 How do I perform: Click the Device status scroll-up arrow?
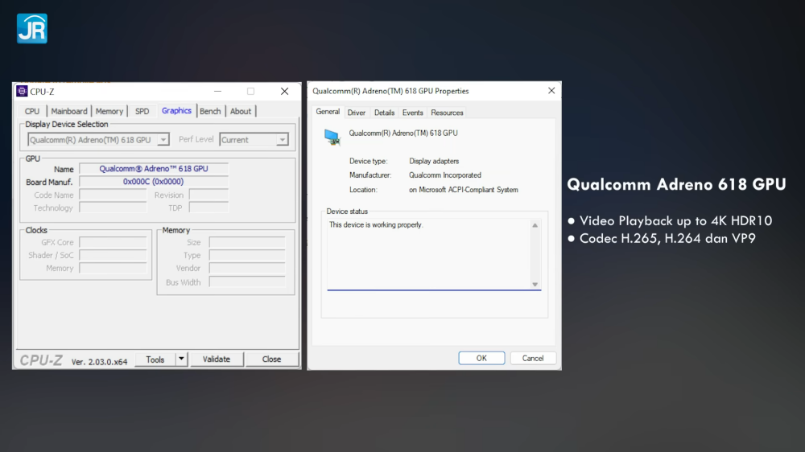pyautogui.click(x=535, y=225)
